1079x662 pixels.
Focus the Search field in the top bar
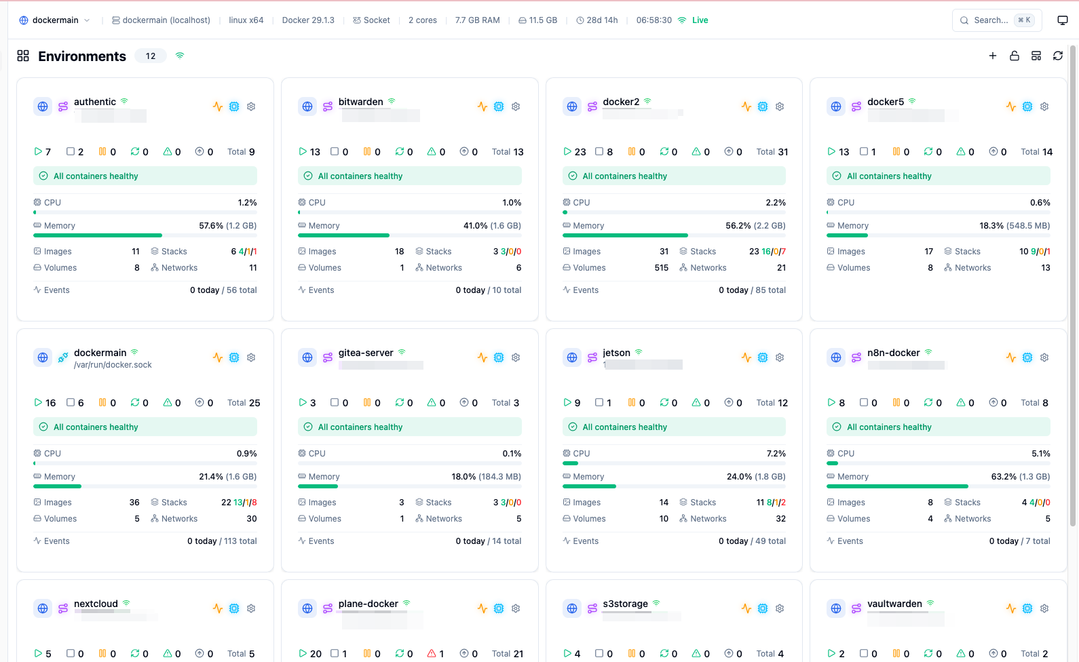(x=996, y=20)
